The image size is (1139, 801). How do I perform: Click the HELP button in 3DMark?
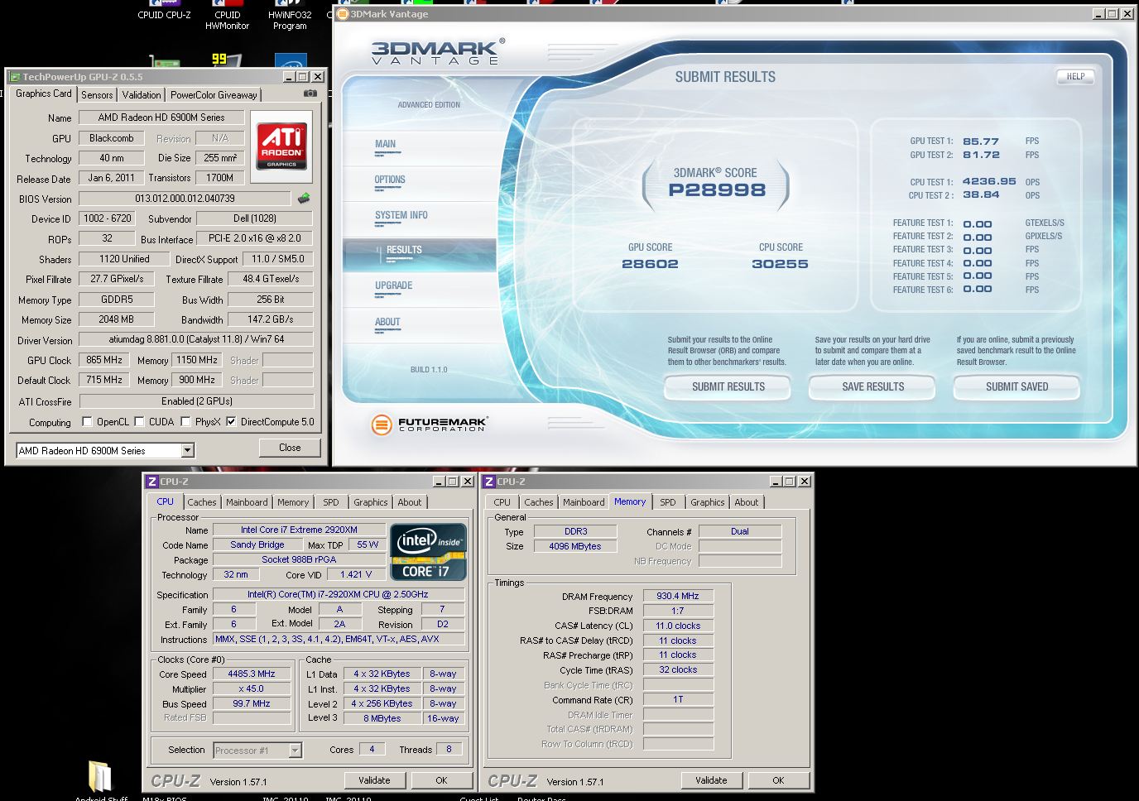point(1075,76)
